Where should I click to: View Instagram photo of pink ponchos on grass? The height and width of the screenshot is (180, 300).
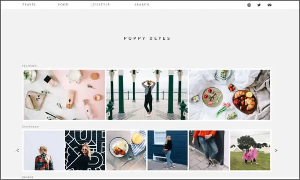(x=250, y=150)
